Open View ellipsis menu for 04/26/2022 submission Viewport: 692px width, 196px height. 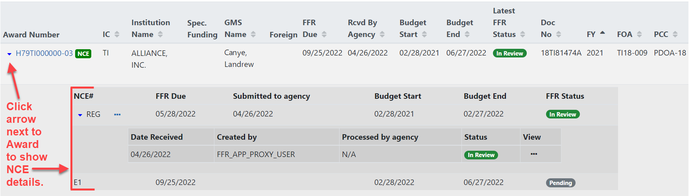534,154
